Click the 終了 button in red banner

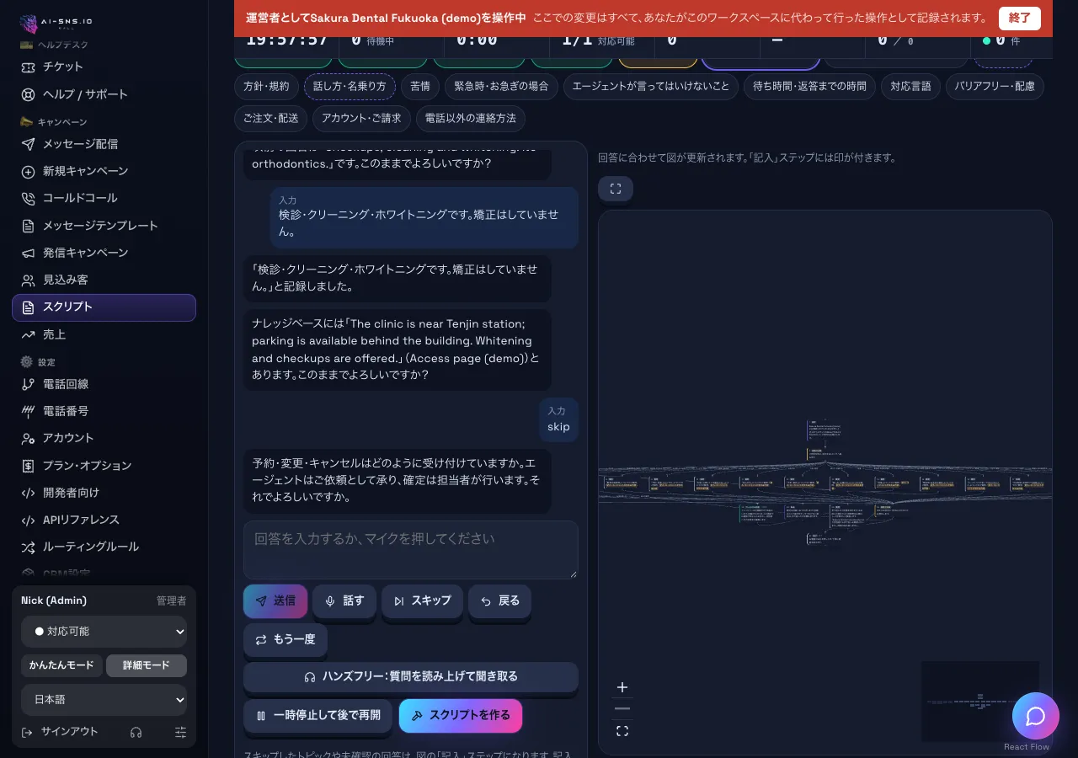1020,18
